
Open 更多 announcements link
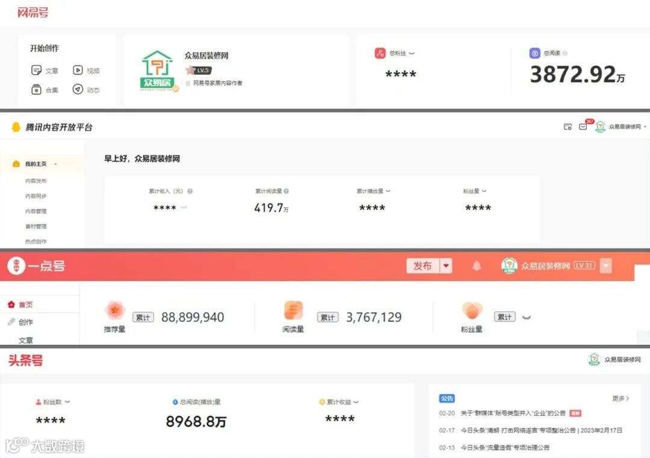click(x=621, y=398)
